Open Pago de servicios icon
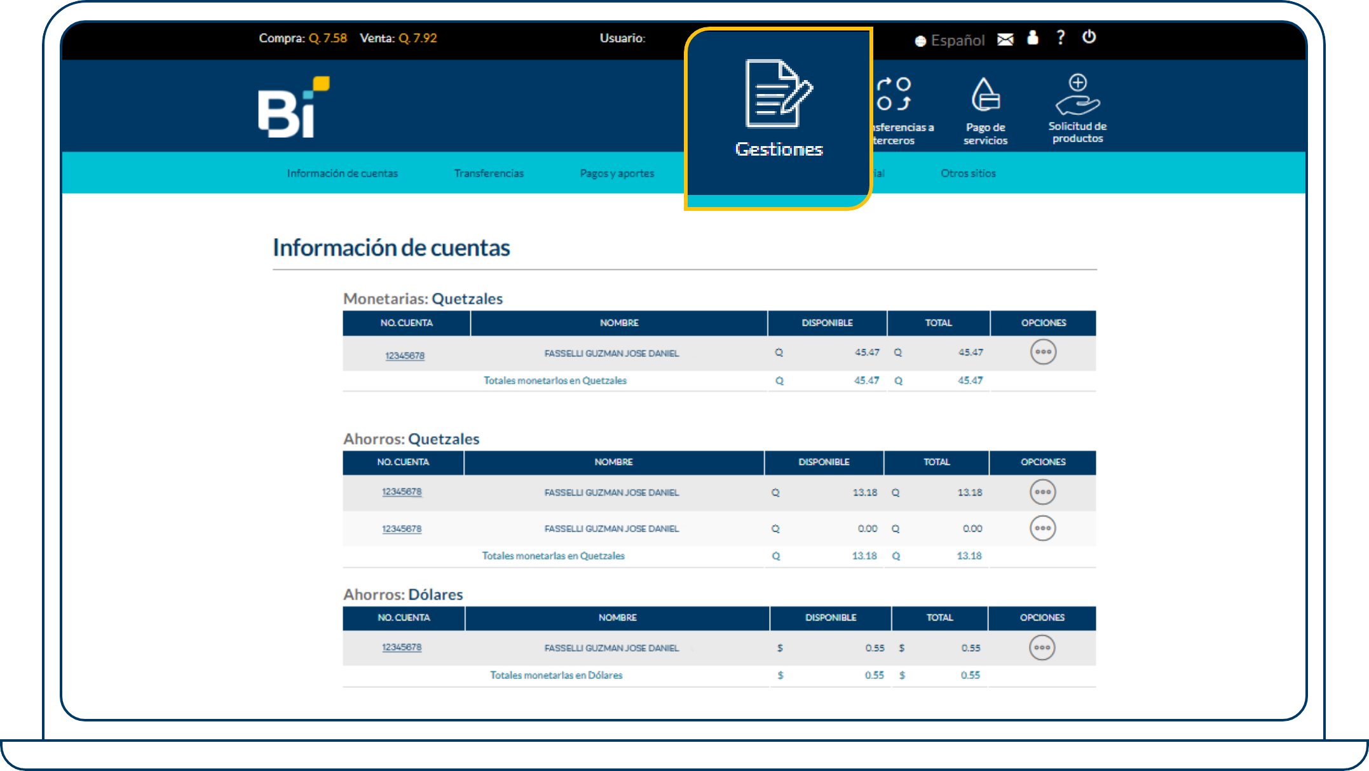1369x771 pixels. (985, 95)
